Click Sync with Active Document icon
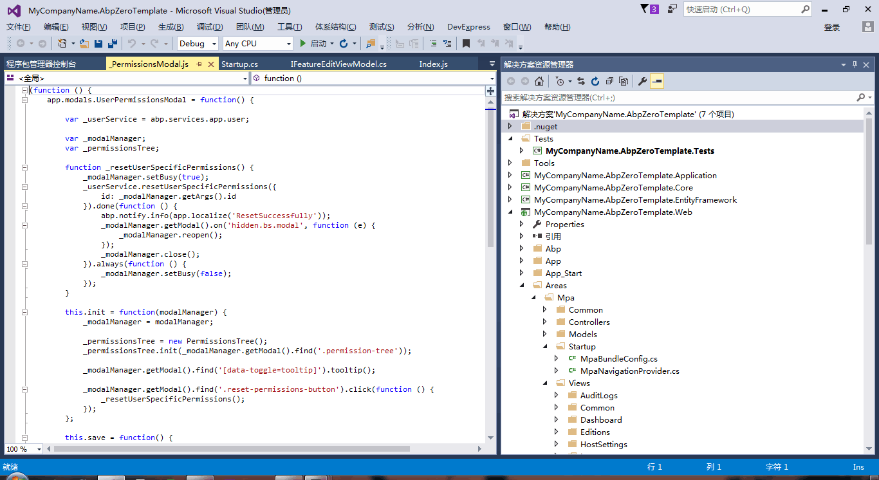The width and height of the screenshot is (879, 480). [x=581, y=81]
